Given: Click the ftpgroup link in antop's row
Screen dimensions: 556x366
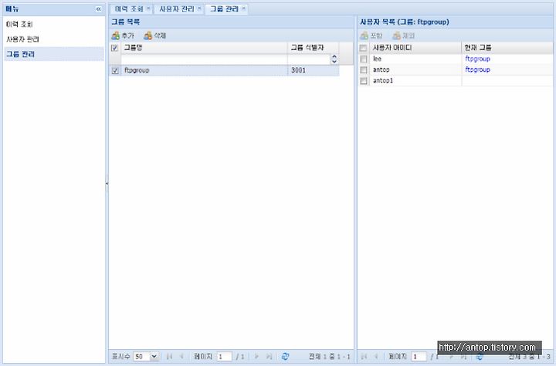Looking at the screenshot, I should tap(477, 69).
